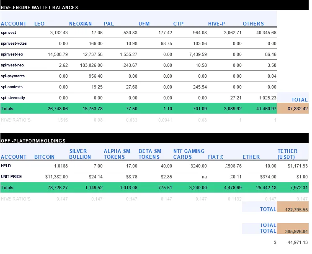Click the Bitcoin totals cell 78,726.27
The width and height of the screenshot is (312, 254).
coord(58,188)
